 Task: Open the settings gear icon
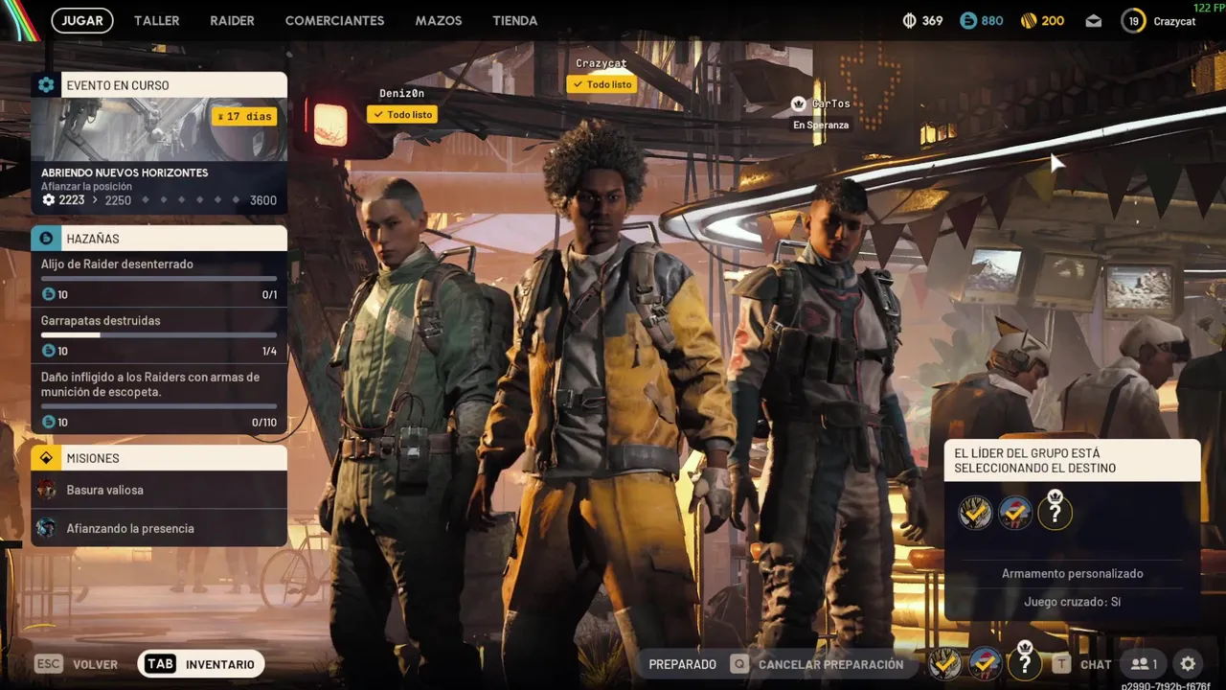tap(1188, 664)
